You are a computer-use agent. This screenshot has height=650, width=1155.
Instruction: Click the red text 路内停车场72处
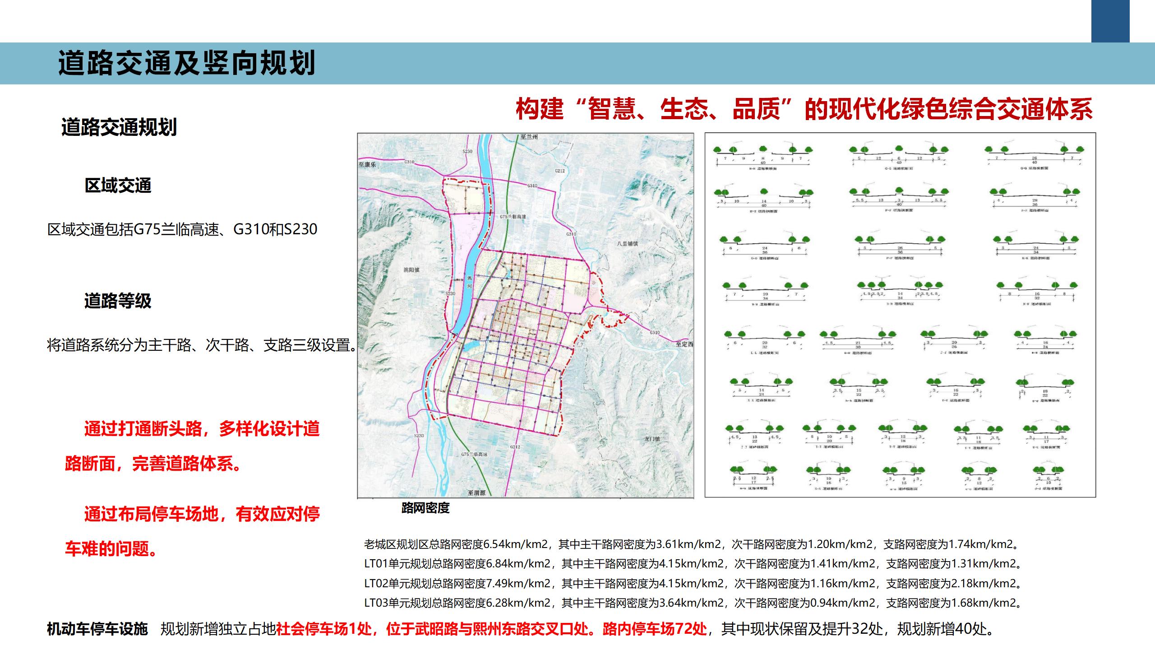pyautogui.click(x=655, y=629)
